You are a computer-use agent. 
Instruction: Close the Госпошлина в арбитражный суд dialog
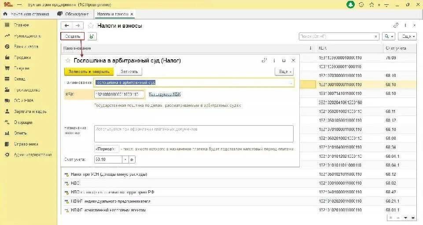[x=293, y=61]
